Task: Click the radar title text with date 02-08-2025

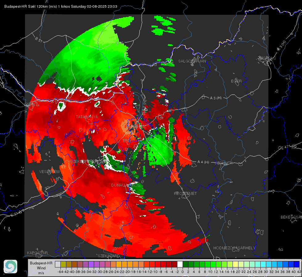Action: point(61,6)
